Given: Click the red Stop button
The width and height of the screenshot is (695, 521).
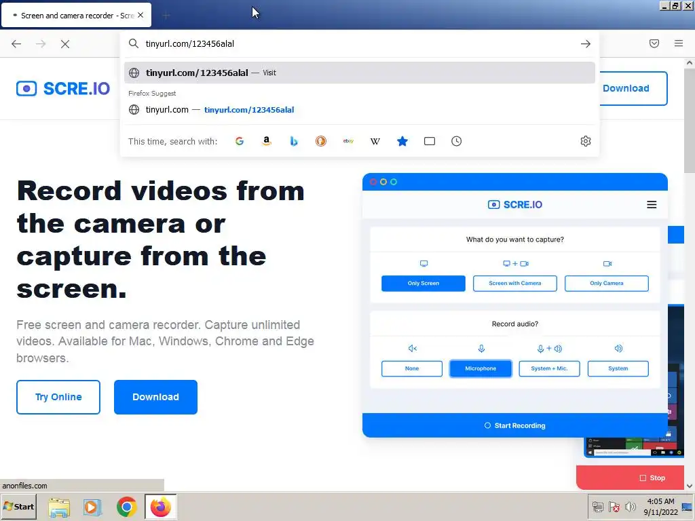Looking at the screenshot, I should point(630,478).
